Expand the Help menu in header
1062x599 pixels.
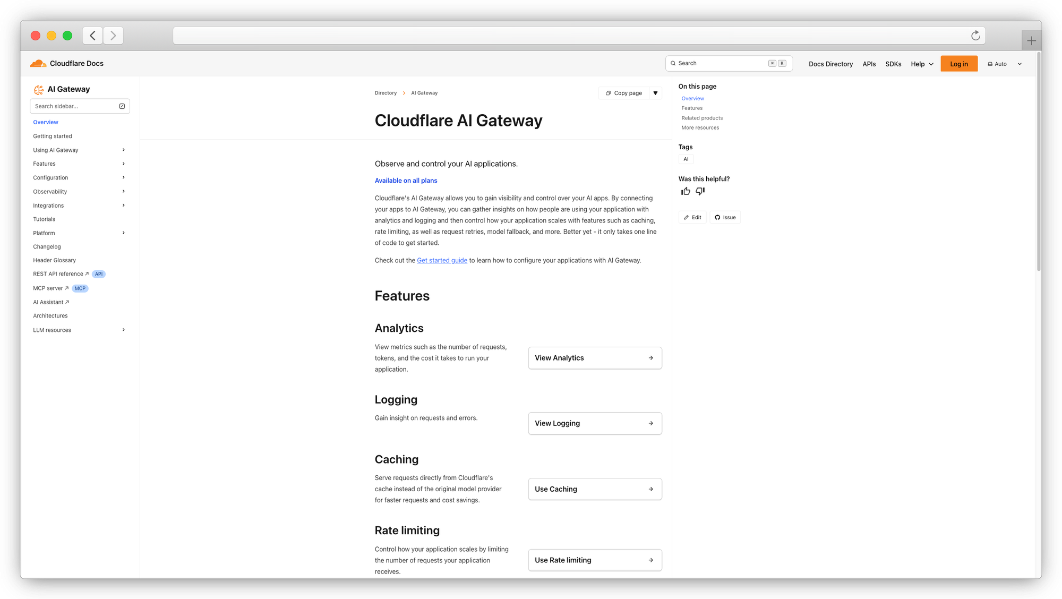(x=922, y=64)
